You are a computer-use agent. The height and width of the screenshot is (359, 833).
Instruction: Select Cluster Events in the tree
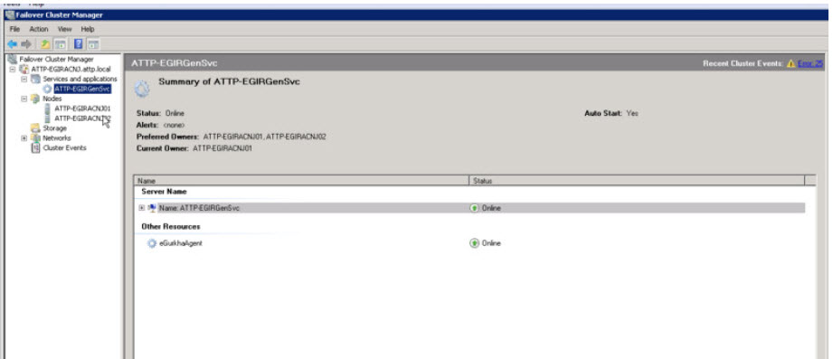pos(64,148)
